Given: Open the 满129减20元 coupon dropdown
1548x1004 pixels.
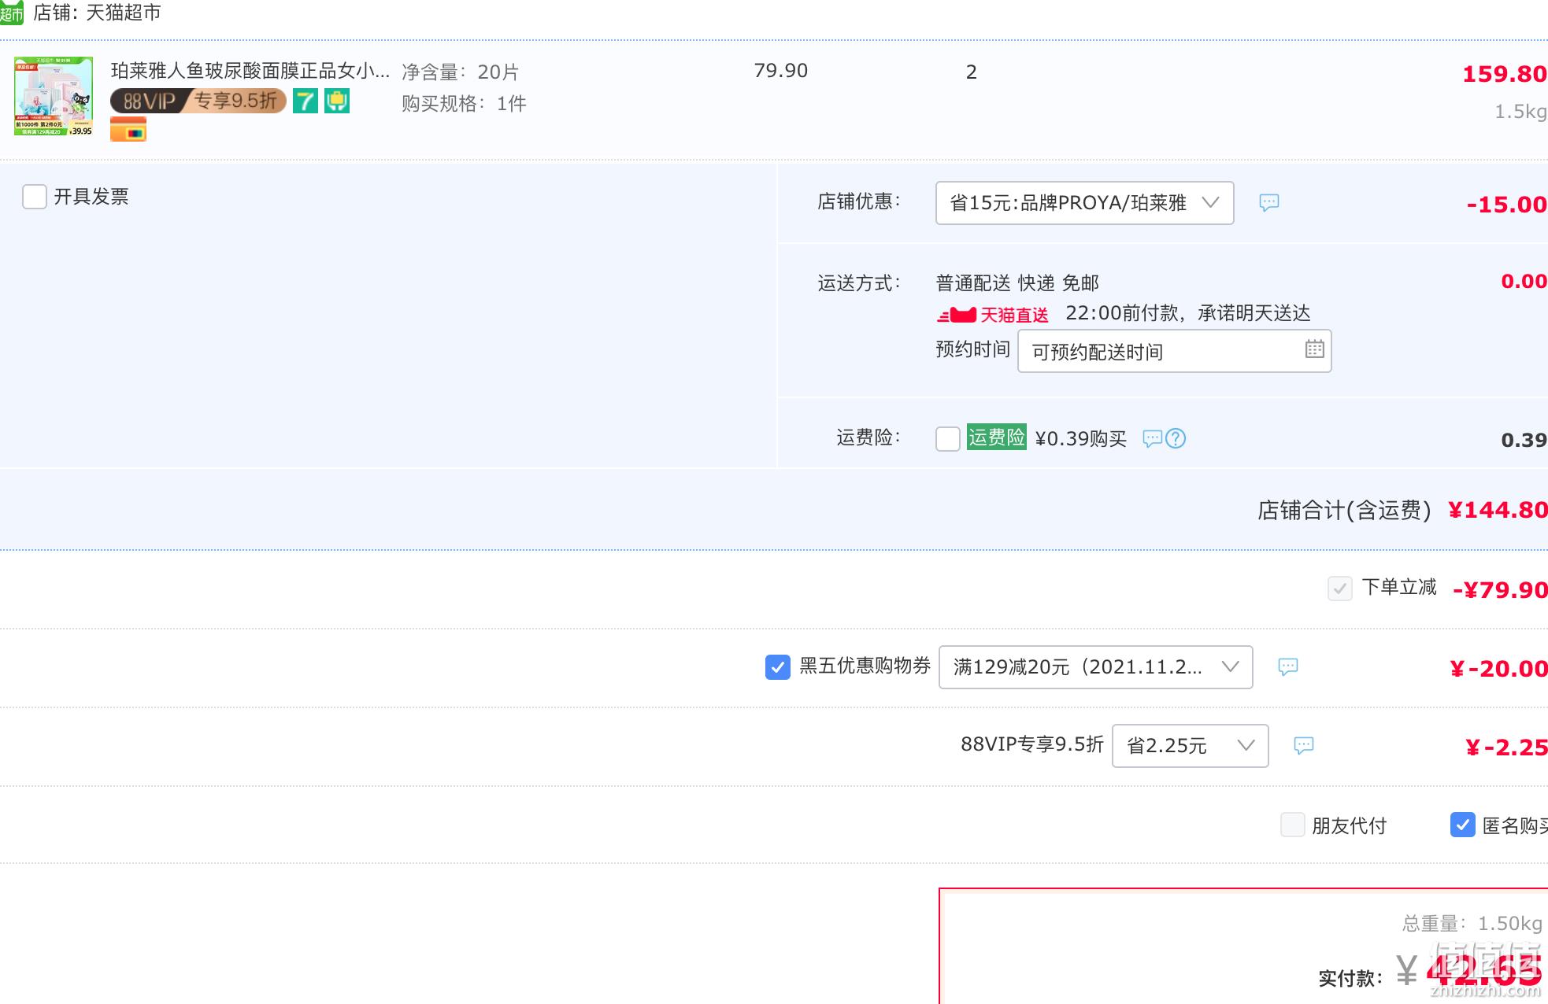Looking at the screenshot, I should [1095, 667].
